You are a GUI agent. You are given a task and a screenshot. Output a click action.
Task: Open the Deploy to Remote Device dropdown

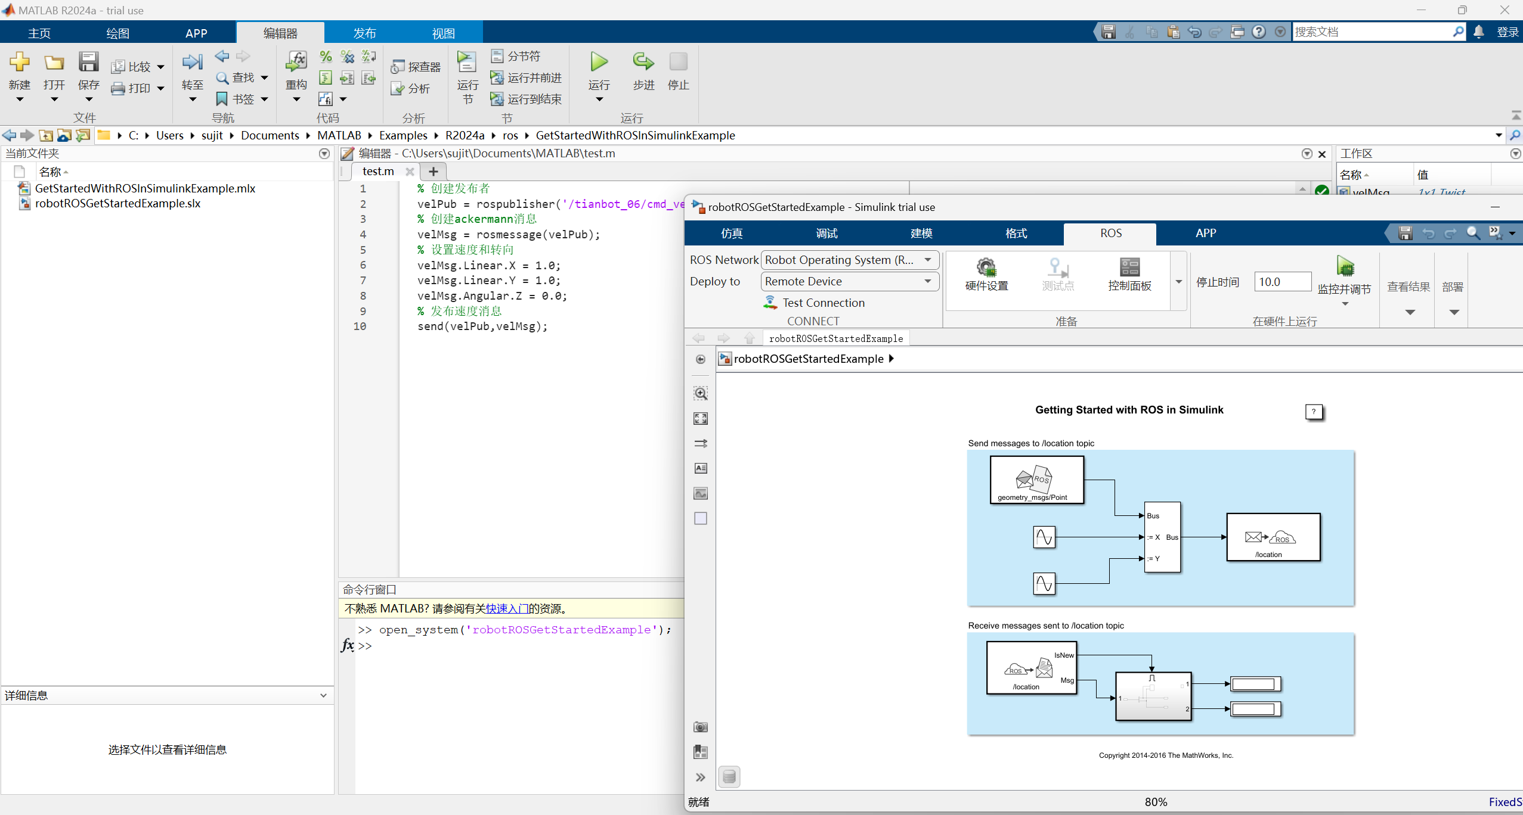[x=850, y=281]
